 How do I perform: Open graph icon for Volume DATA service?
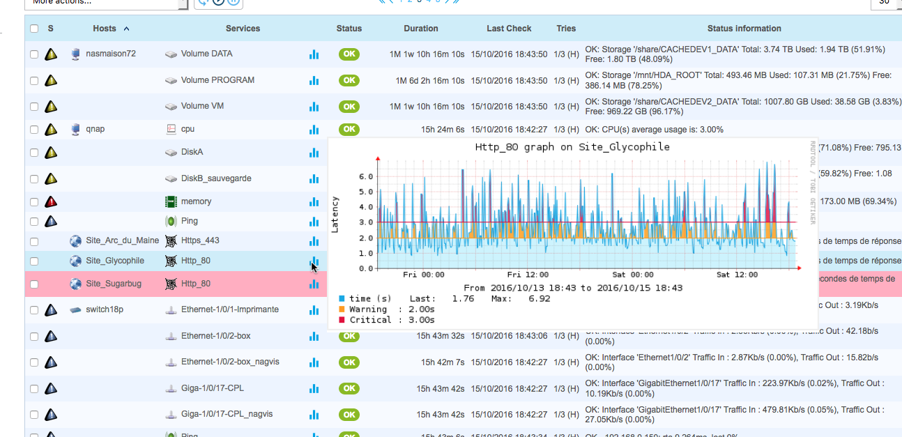pyautogui.click(x=314, y=54)
